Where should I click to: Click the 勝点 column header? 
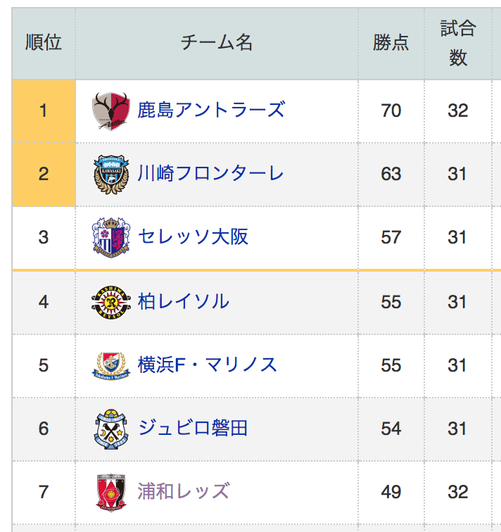[x=391, y=44]
